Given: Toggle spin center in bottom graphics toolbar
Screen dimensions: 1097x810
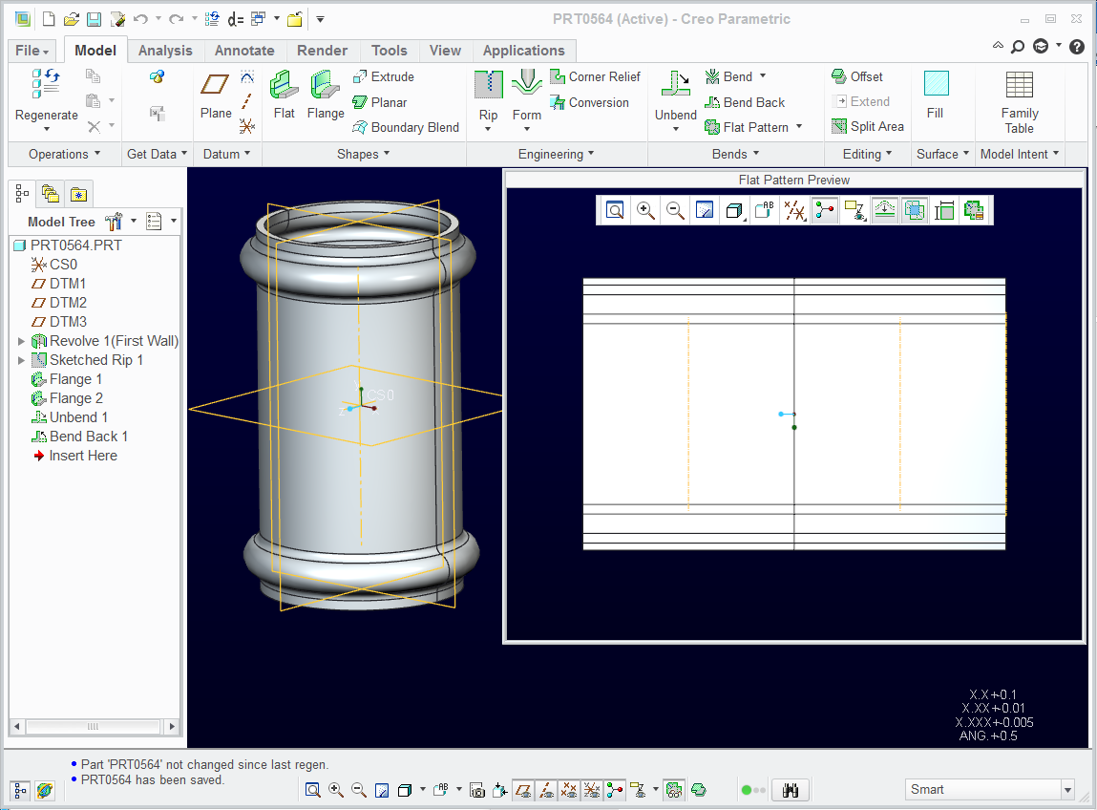Looking at the screenshot, I should pos(615,790).
